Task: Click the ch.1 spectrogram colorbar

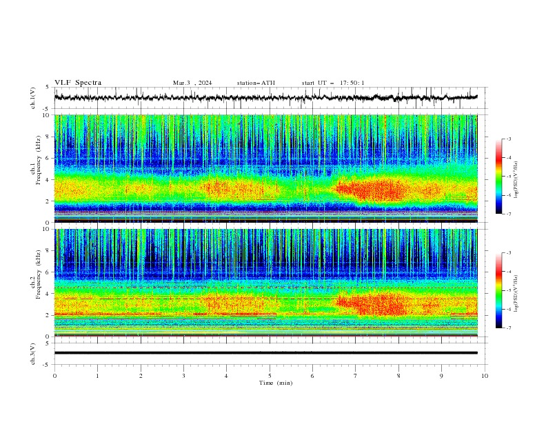Action: coord(498,176)
